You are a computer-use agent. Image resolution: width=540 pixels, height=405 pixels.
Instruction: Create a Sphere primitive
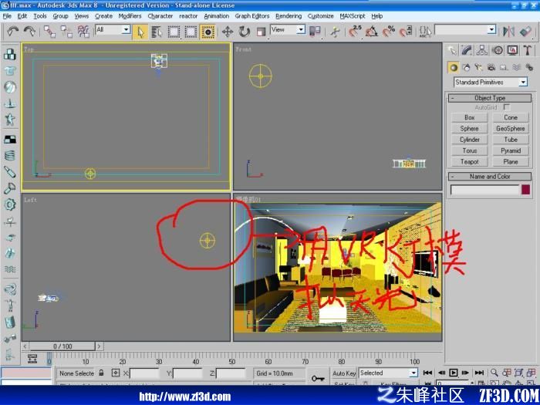(469, 129)
